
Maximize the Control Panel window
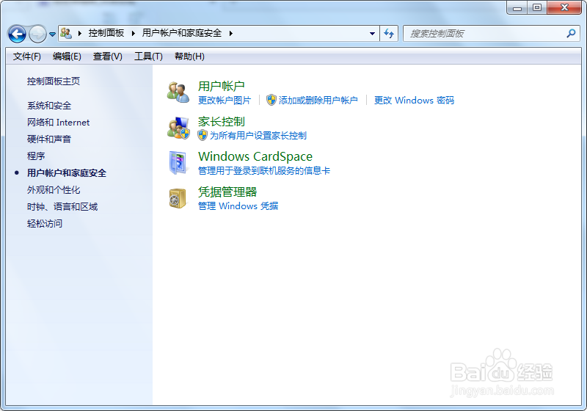[537, 7]
